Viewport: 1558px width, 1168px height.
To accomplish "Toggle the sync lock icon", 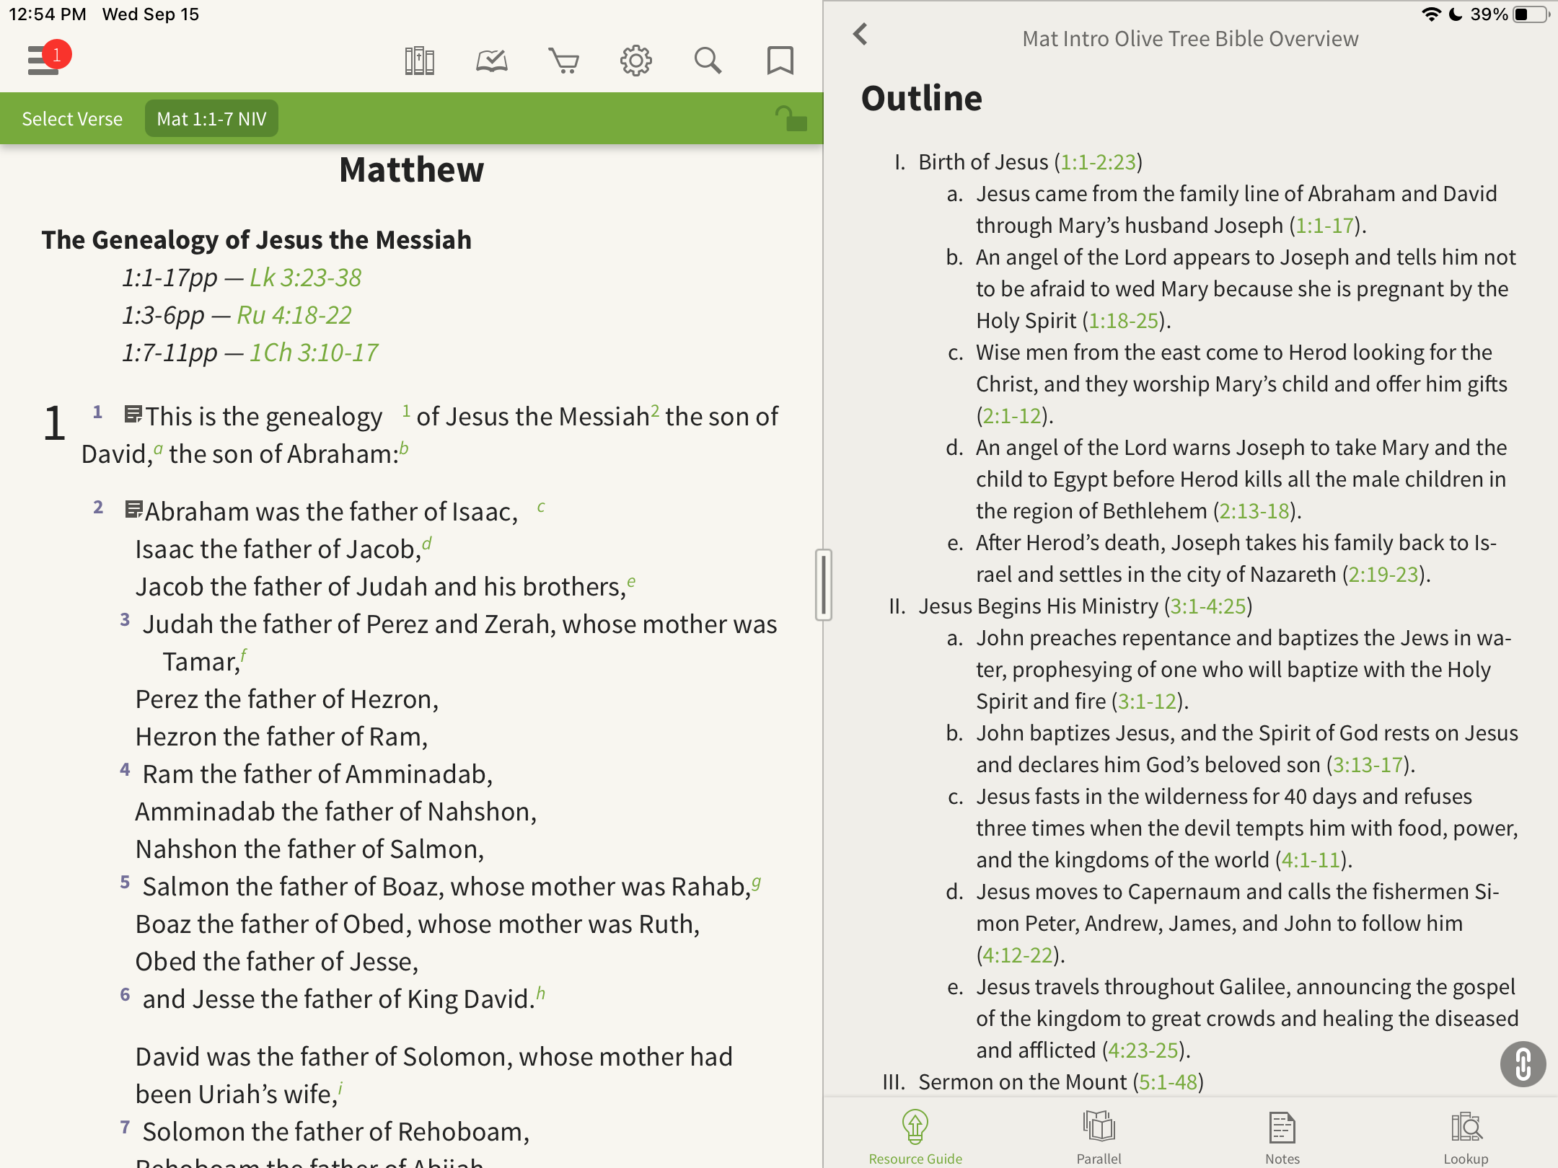I will point(791,118).
